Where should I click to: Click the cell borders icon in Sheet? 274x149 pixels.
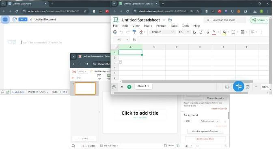[233, 32]
